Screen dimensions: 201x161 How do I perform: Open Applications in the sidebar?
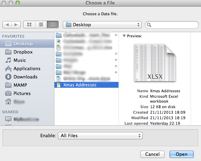point(27,69)
